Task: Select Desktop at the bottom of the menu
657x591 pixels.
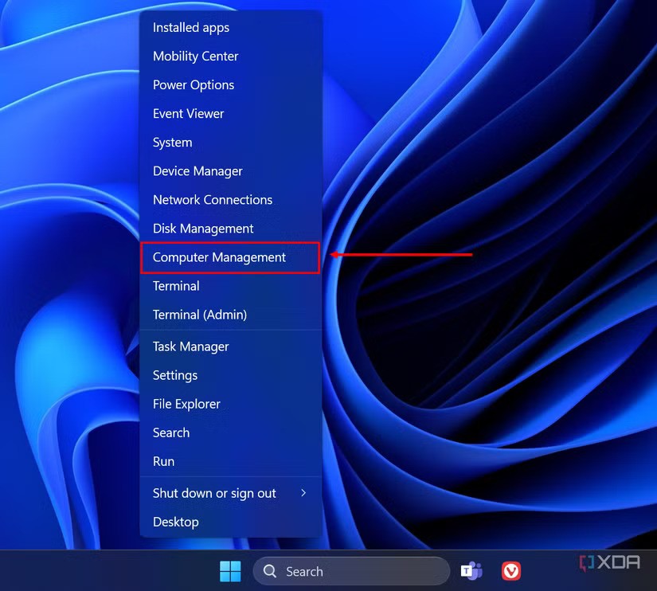Action: [x=175, y=522]
